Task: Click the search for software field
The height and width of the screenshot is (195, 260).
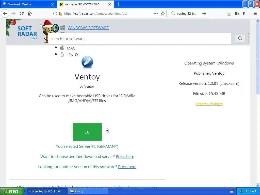Action: point(140,39)
